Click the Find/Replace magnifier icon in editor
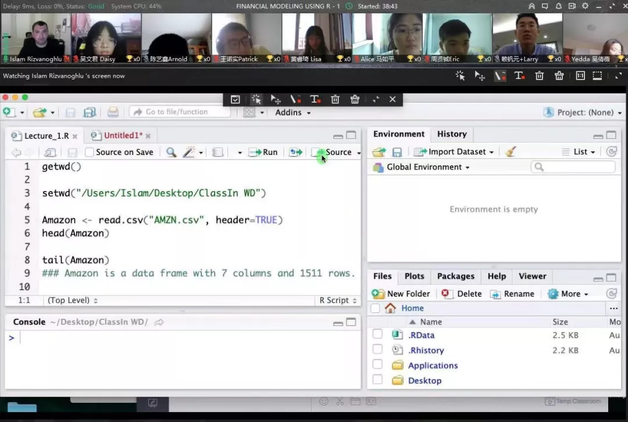 point(172,152)
